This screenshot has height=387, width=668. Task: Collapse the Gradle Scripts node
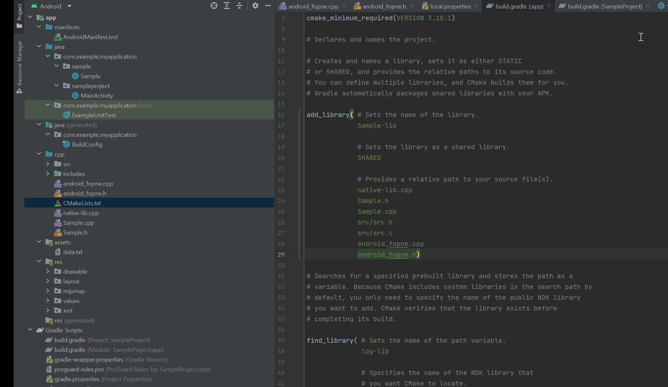(x=30, y=330)
